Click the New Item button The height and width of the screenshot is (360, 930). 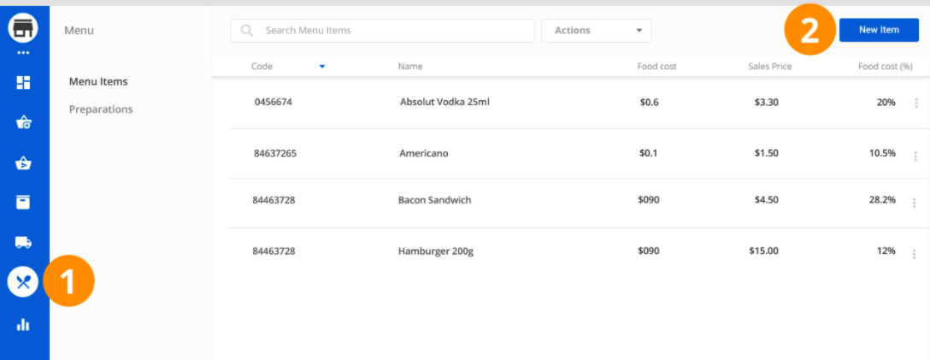click(879, 30)
